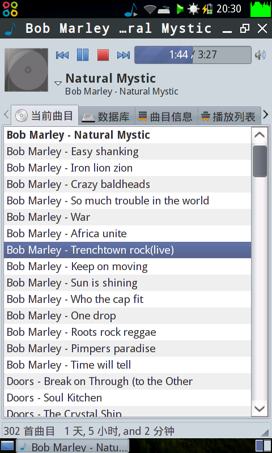The image size is (272, 453).
Task: Click the music note tray icon
Action: (131, 10)
